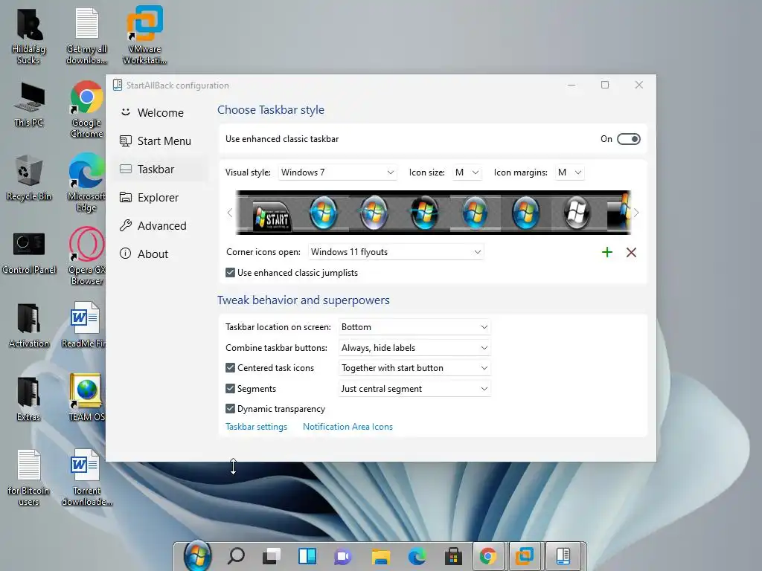Open the Icon margins dropdown
Screen dimensions: 762x571
569,172
